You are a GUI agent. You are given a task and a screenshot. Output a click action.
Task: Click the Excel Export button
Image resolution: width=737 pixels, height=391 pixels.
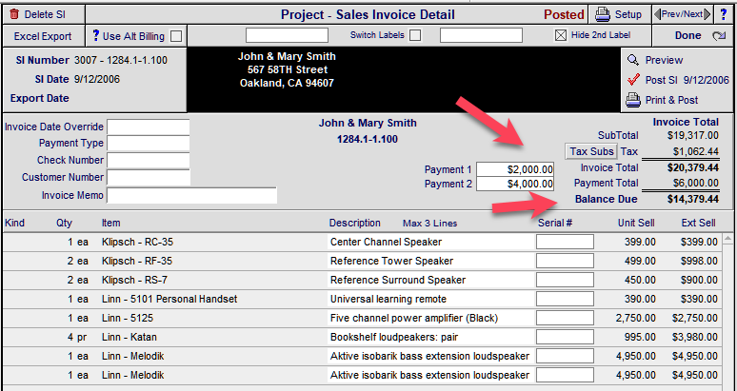tap(43, 36)
